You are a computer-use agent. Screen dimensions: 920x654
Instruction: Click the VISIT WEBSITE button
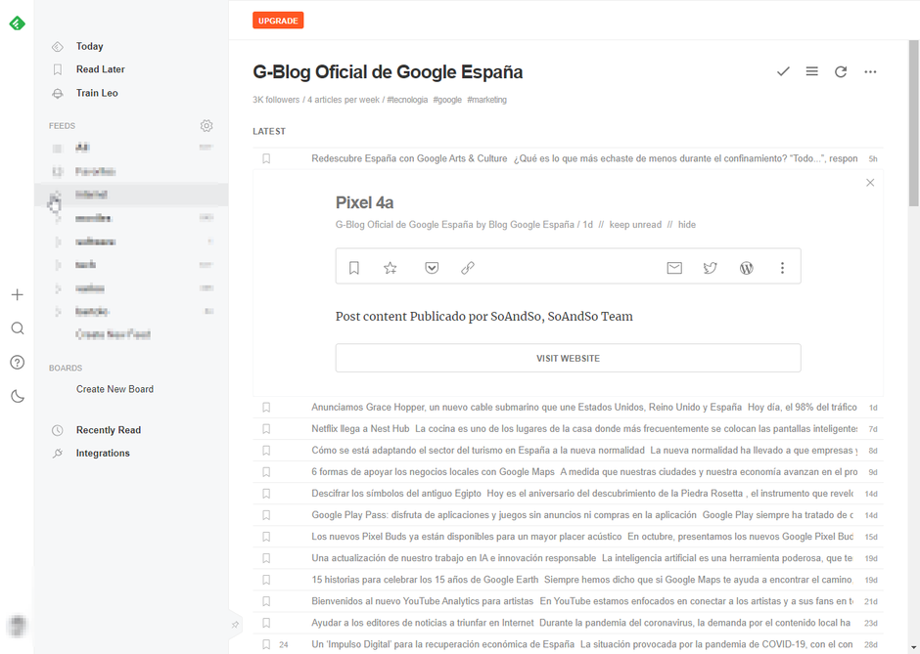tap(568, 358)
